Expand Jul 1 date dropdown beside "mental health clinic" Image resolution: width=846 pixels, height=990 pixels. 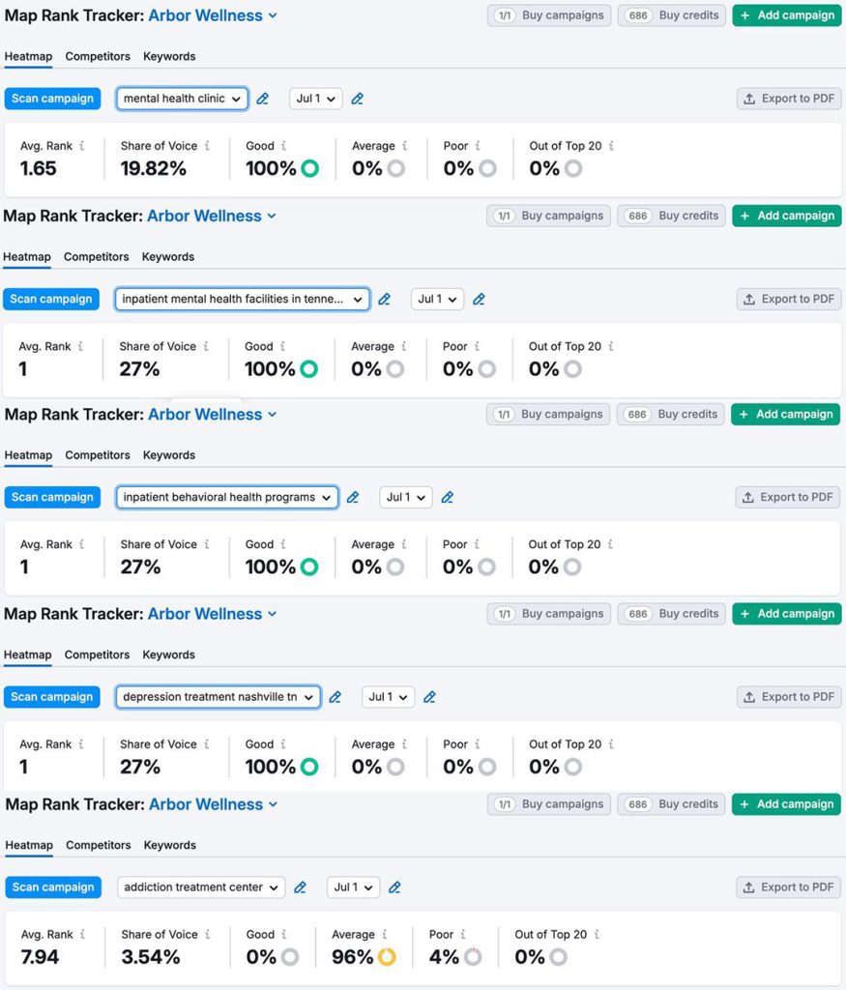(316, 99)
